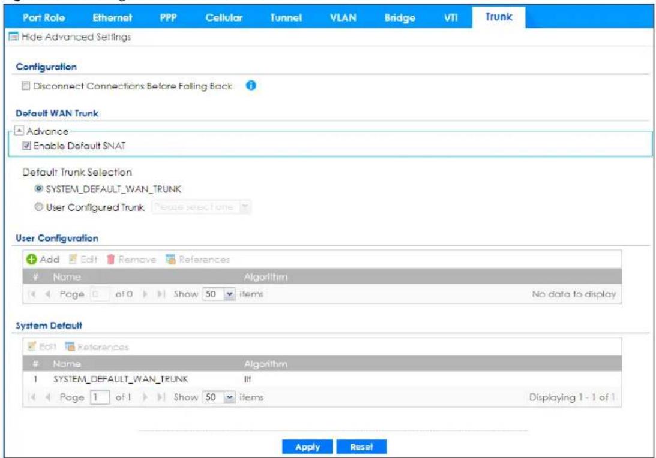This screenshot has width=656, height=458.
Task: Click the Remove trash icon
Action: click(x=110, y=260)
